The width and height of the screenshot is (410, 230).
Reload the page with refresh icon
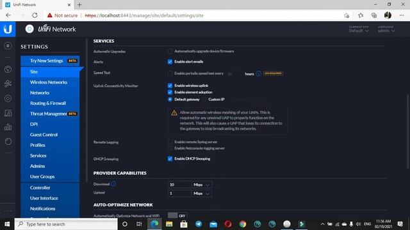coord(35,15)
